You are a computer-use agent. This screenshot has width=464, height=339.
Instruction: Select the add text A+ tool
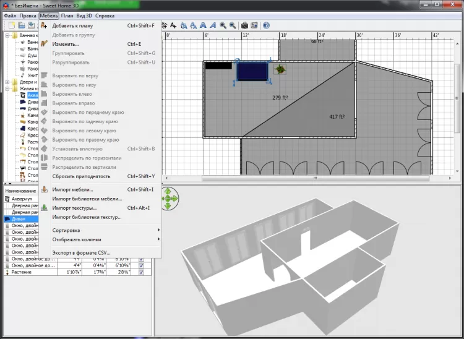[x=173, y=25]
